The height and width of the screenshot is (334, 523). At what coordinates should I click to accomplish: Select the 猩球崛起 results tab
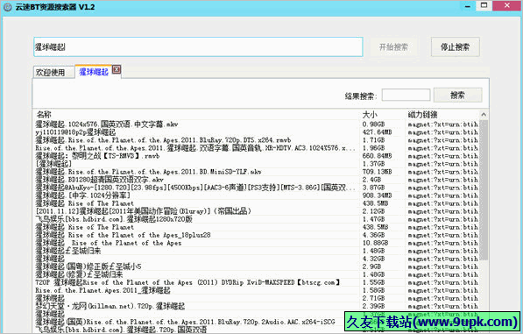[94, 72]
